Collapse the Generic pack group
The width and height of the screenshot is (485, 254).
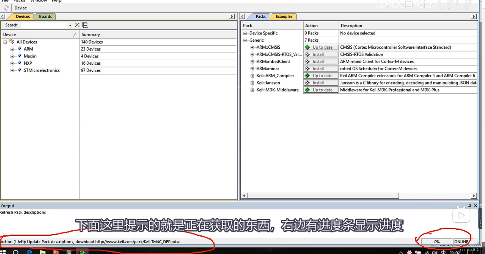[x=245, y=40]
